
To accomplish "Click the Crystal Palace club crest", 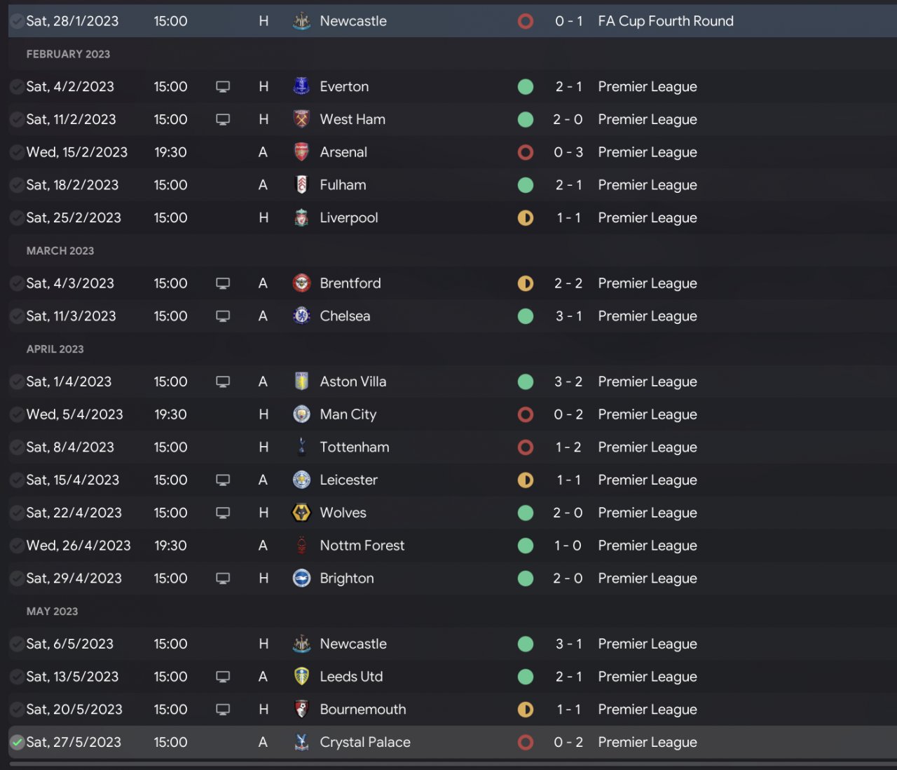I will (301, 742).
